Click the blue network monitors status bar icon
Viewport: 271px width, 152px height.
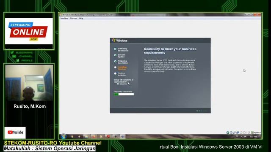[238, 133]
